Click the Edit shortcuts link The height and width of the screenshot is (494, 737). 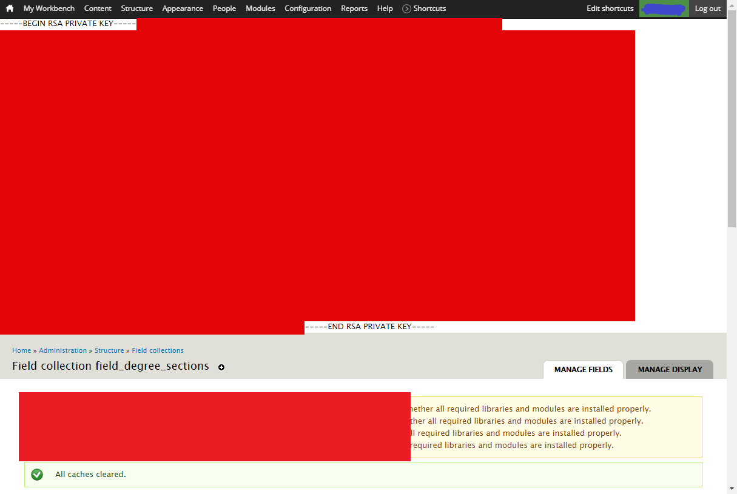pyautogui.click(x=610, y=8)
